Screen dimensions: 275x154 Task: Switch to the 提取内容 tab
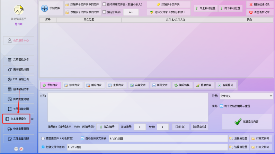click(x=204, y=85)
